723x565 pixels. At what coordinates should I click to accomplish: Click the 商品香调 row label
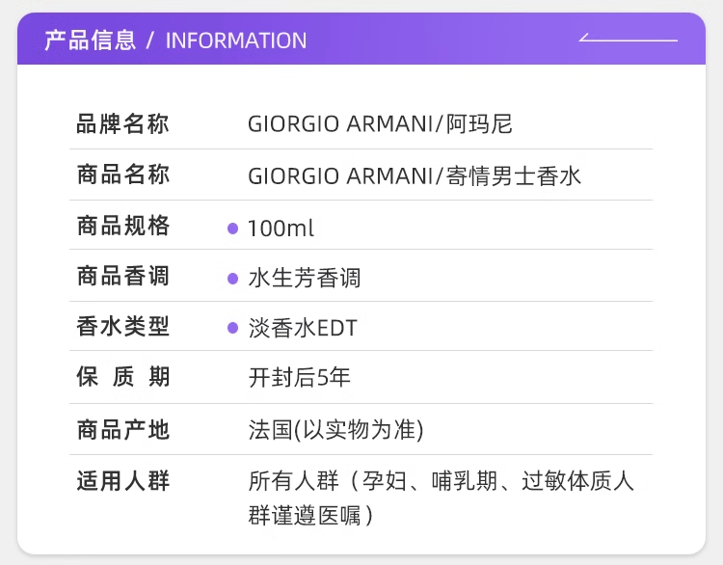(123, 277)
